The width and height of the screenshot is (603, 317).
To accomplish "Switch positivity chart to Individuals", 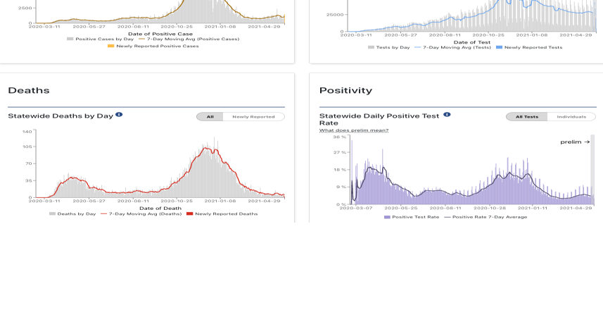I will [x=571, y=116].
